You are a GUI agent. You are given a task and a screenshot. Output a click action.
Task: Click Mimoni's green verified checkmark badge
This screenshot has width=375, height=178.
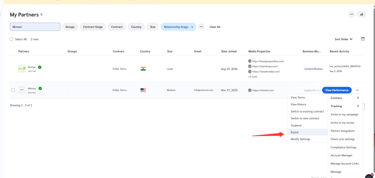40,88
